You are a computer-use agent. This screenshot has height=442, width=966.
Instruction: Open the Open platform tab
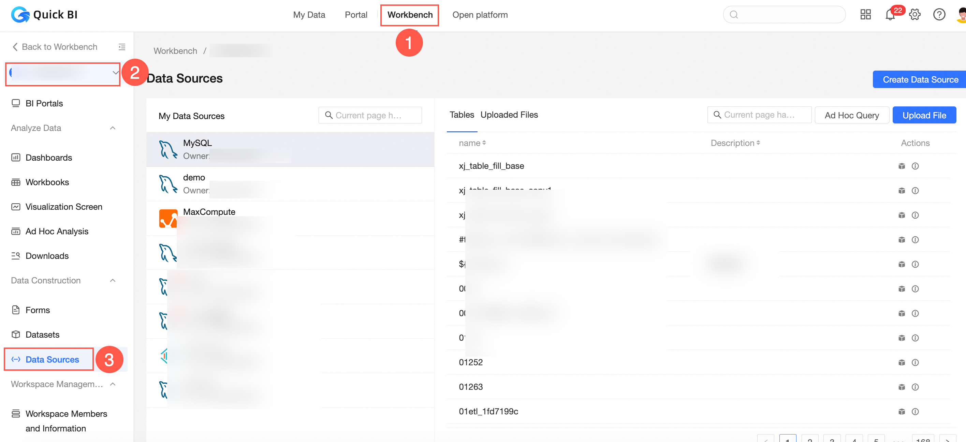480,15
